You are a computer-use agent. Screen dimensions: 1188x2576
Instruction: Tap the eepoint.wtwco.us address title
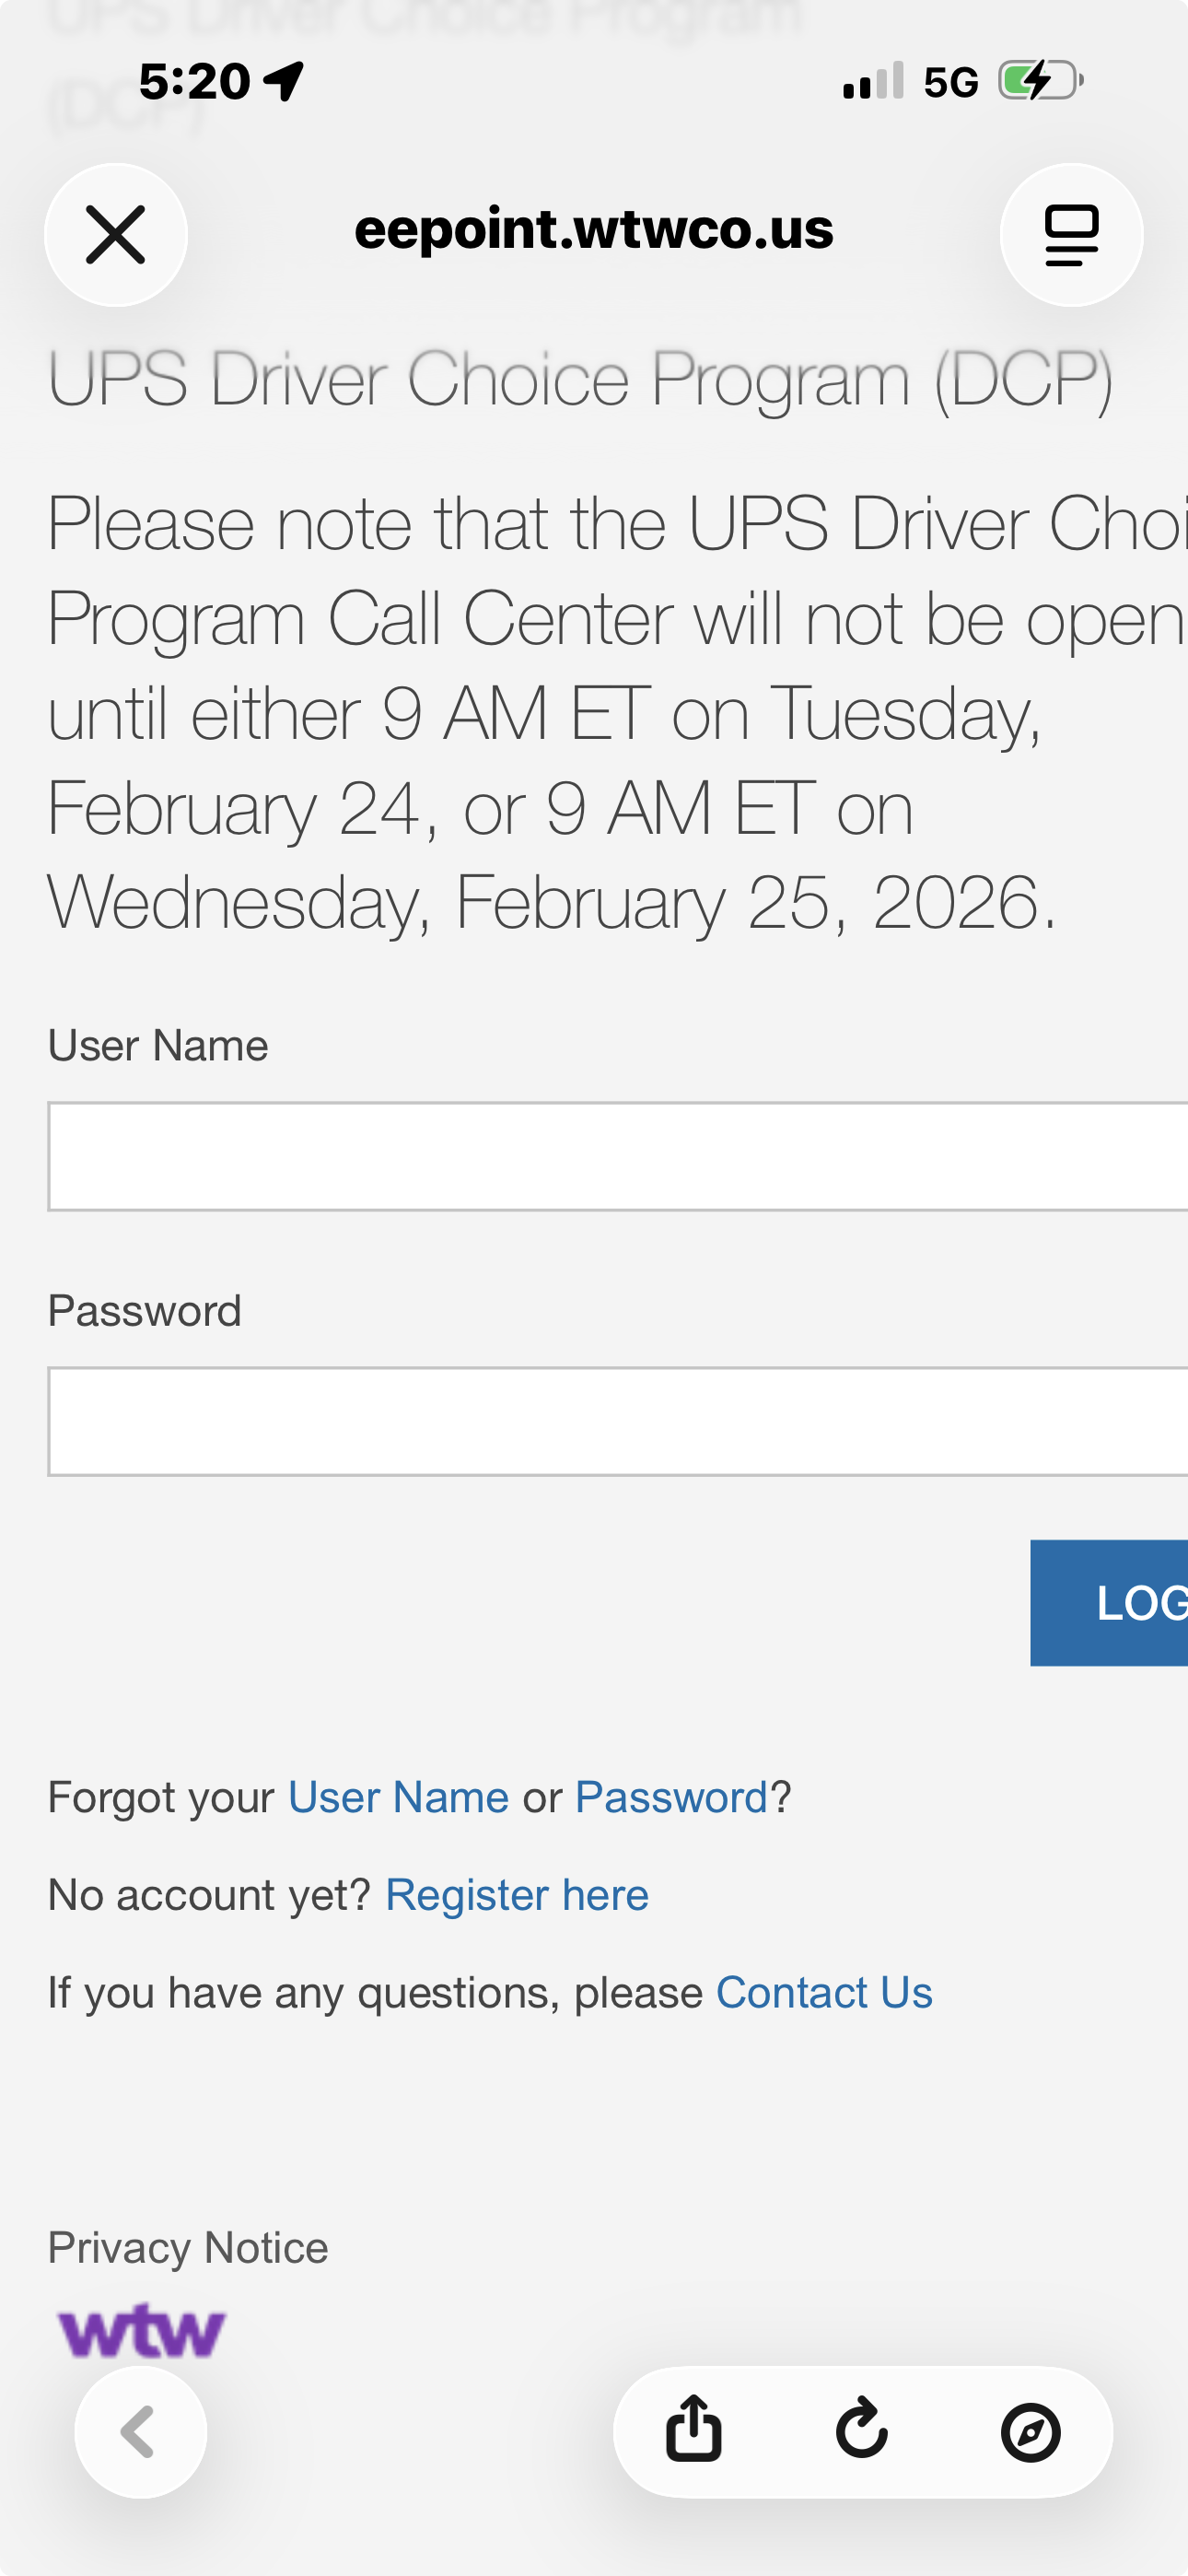click(x=593, y=230)
